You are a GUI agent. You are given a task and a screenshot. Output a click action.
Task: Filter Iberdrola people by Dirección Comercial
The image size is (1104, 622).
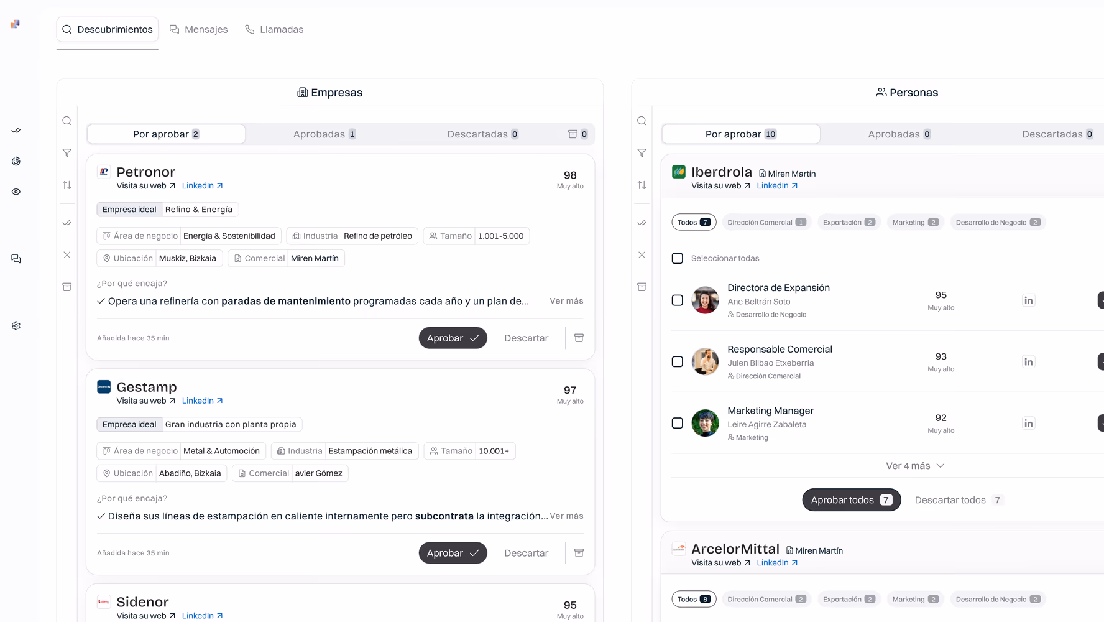[766, 222]
